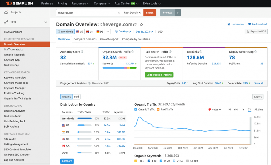
Task: Click the Export to PDF upload icon
Action: point(248,32)
